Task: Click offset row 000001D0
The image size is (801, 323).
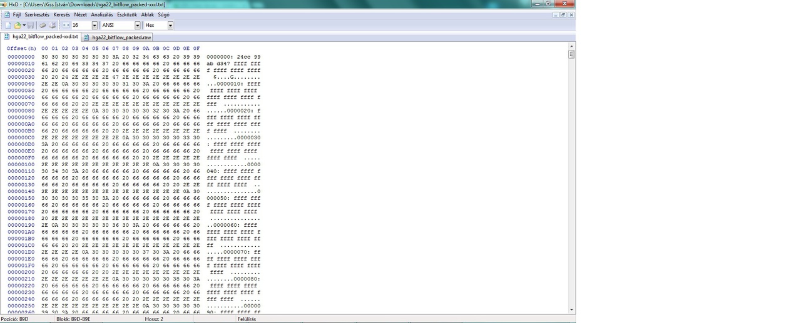Action: [21, 252]
